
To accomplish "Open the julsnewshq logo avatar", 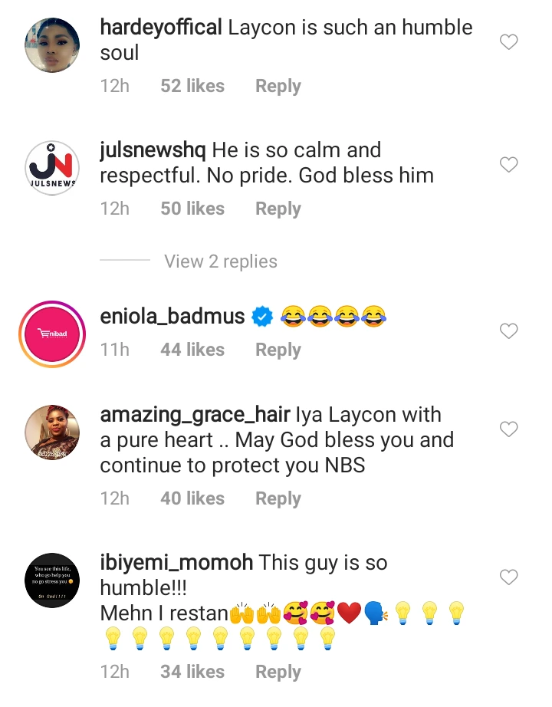I will point(52,168).
